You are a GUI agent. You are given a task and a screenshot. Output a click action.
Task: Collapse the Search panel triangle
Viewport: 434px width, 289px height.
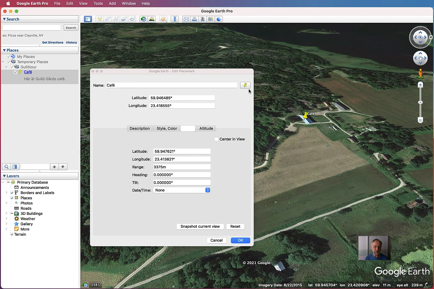[x=4, y=19]
